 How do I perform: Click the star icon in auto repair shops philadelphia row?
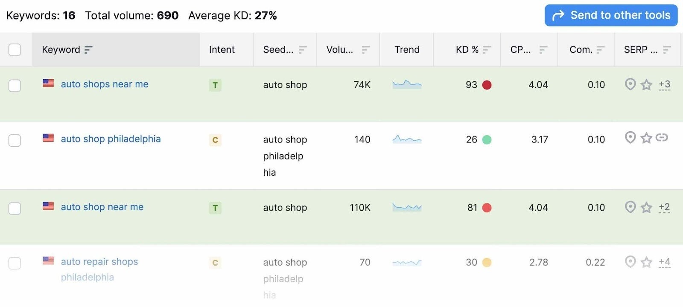point(646,262)
